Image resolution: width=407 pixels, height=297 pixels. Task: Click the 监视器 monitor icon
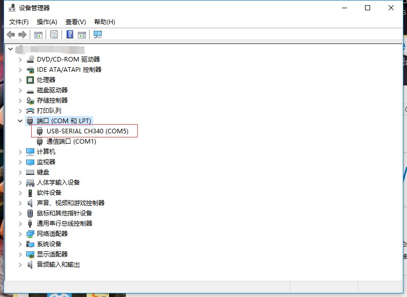30,162
